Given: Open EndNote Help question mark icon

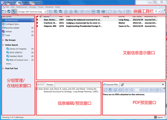Looking at the screenshot, I should tap(128, 12).
